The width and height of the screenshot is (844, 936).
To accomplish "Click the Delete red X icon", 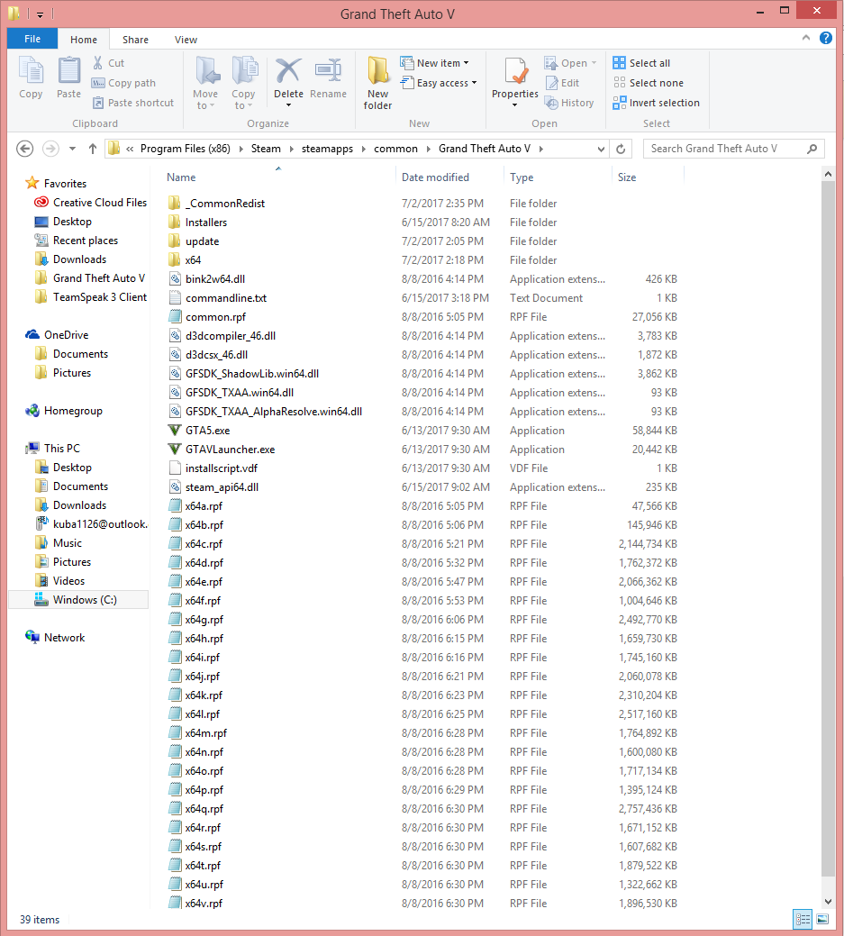I will 288,71.
